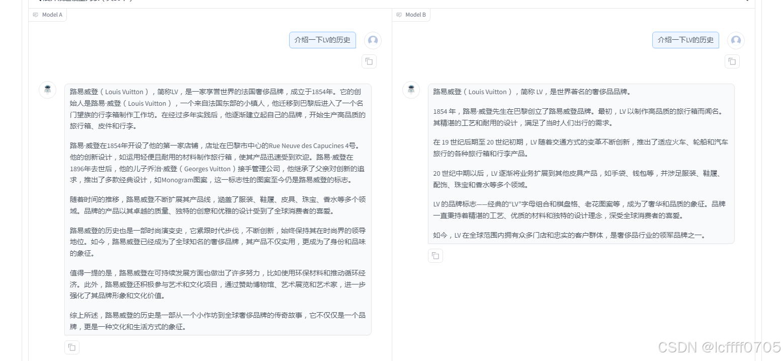
Task: Click the 介绍一下LV的历史 bubble in Model B
Action: tap(685, 40)
